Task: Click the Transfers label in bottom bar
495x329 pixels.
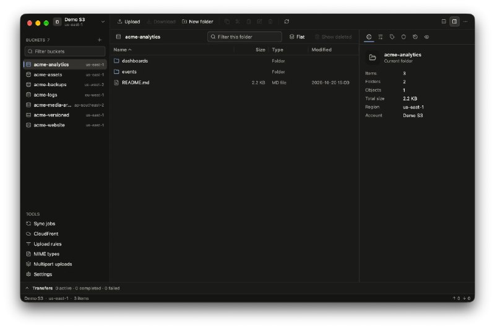Action: click(x=42, y=288)
